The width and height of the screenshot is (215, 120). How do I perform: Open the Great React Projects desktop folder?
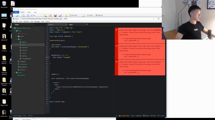point(4,82)
